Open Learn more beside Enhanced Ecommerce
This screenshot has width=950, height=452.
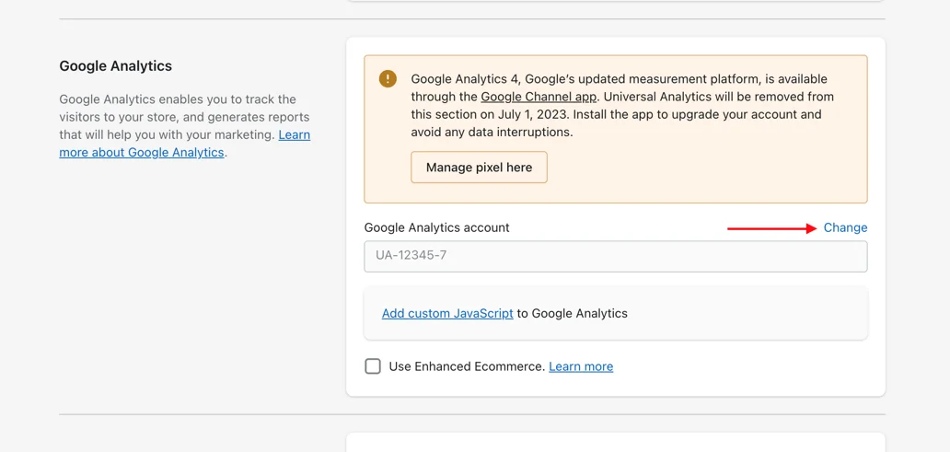pyautogui.click(x=581, y=366)
